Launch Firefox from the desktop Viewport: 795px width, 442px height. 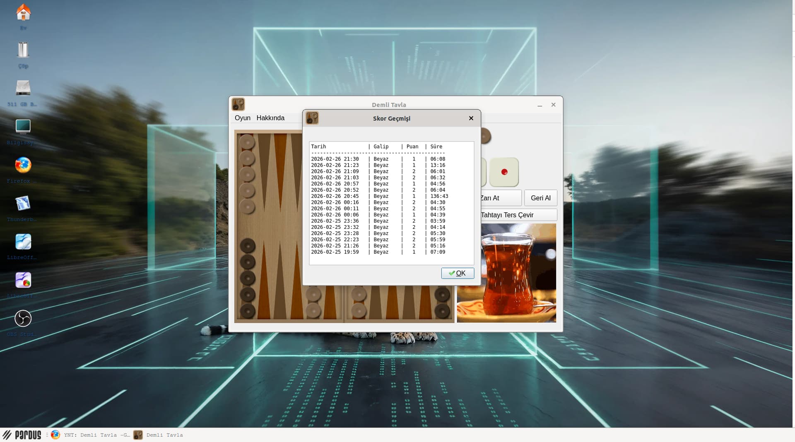[23, 165]
